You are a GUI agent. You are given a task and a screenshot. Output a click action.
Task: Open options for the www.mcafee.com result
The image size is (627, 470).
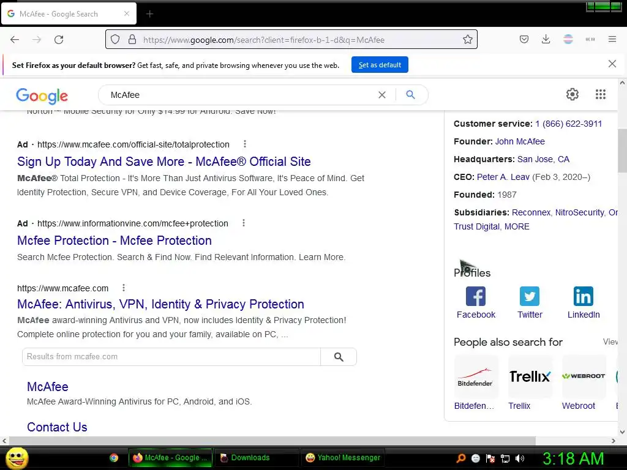point(124,288)
